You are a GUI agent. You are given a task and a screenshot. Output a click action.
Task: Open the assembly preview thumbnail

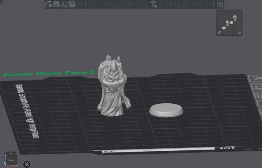(x=229, y=23)
